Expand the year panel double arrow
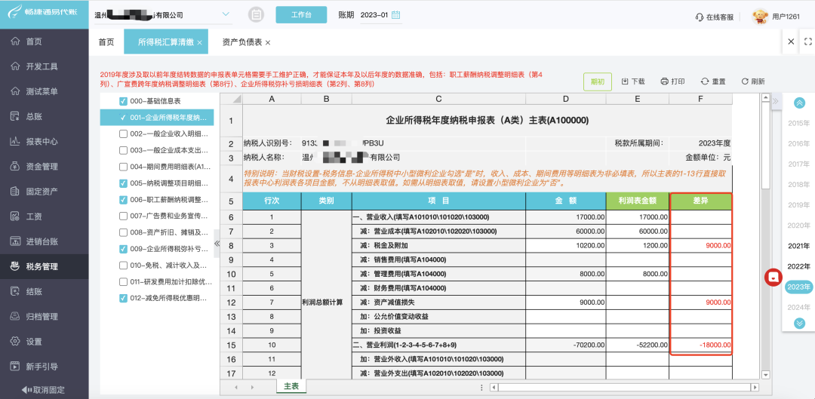The height and width of the screenshot is (399, 815). pos(776,101)
